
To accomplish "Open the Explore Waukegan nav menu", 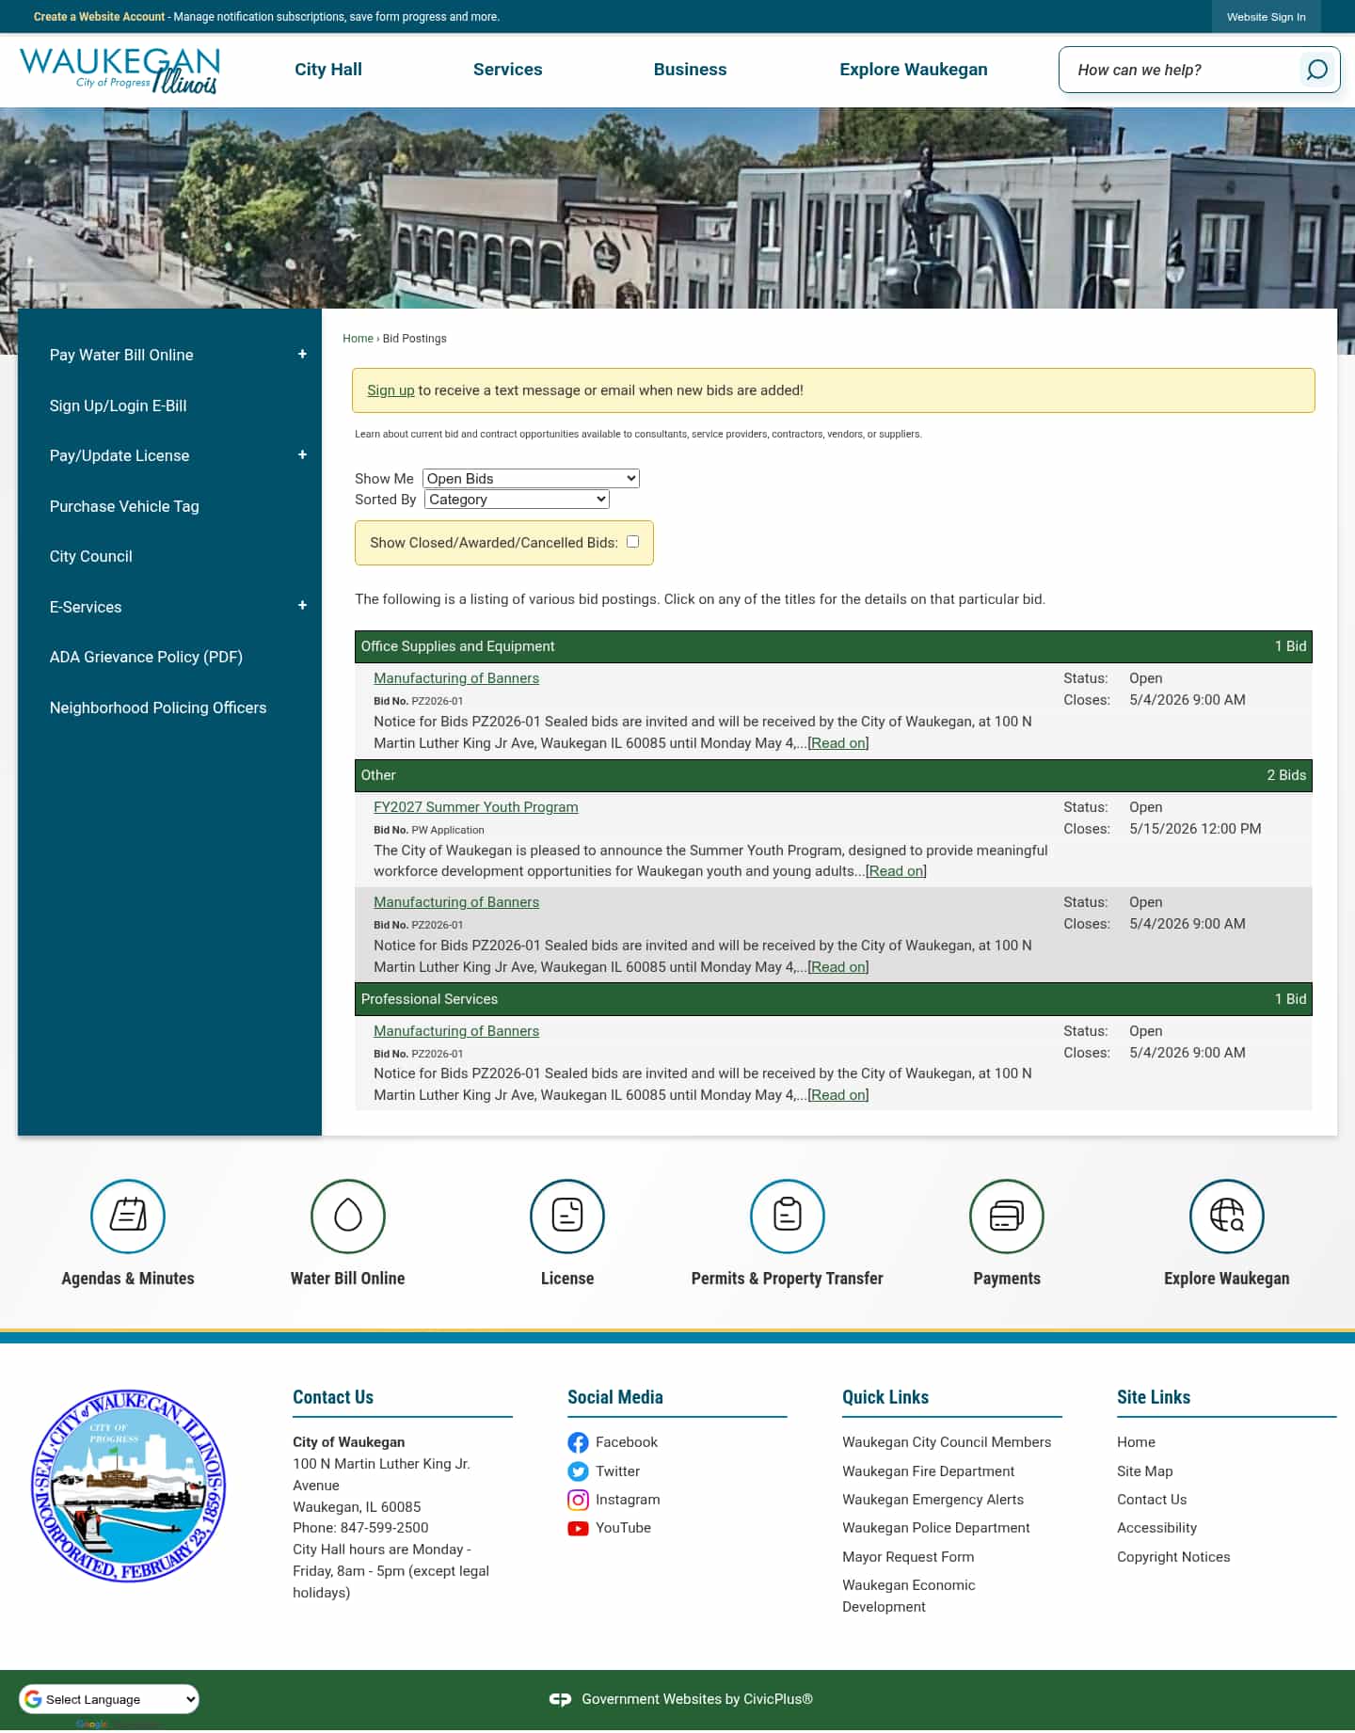I will pyautogui.click(x=914, y=70).
